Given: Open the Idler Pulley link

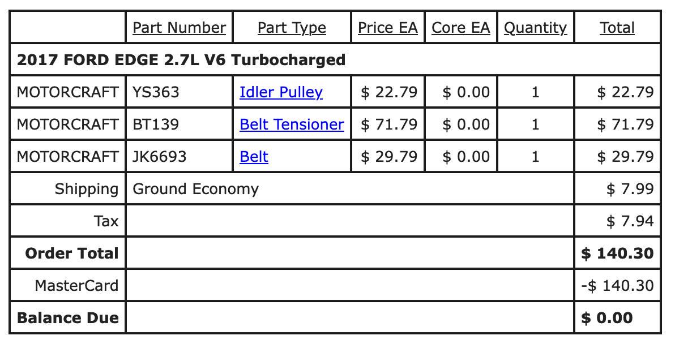Looking at the screenshot, I should click(281, 92).
